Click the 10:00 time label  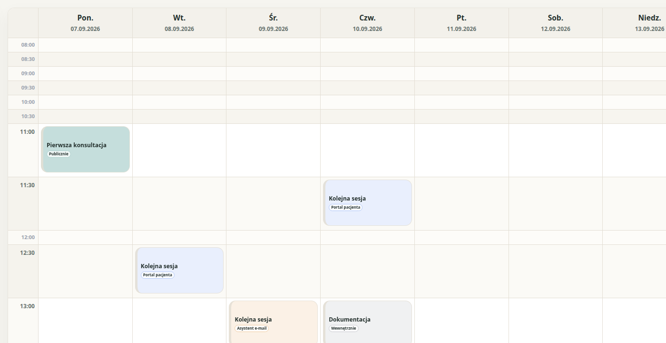[28, 102]
